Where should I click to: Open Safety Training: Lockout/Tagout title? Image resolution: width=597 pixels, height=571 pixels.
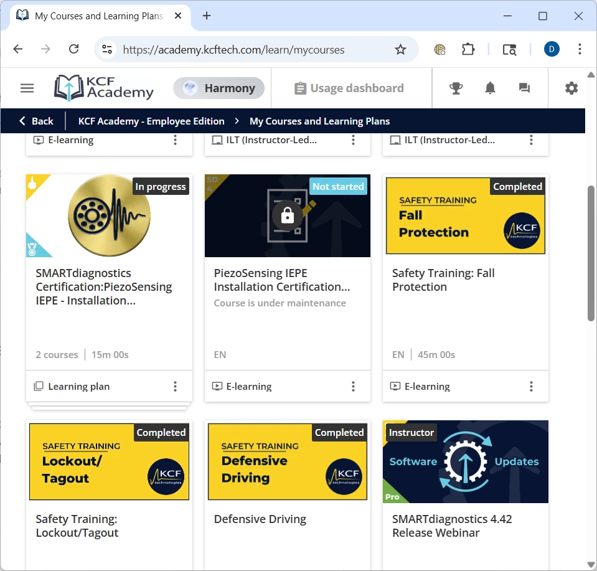coord(77,526)
